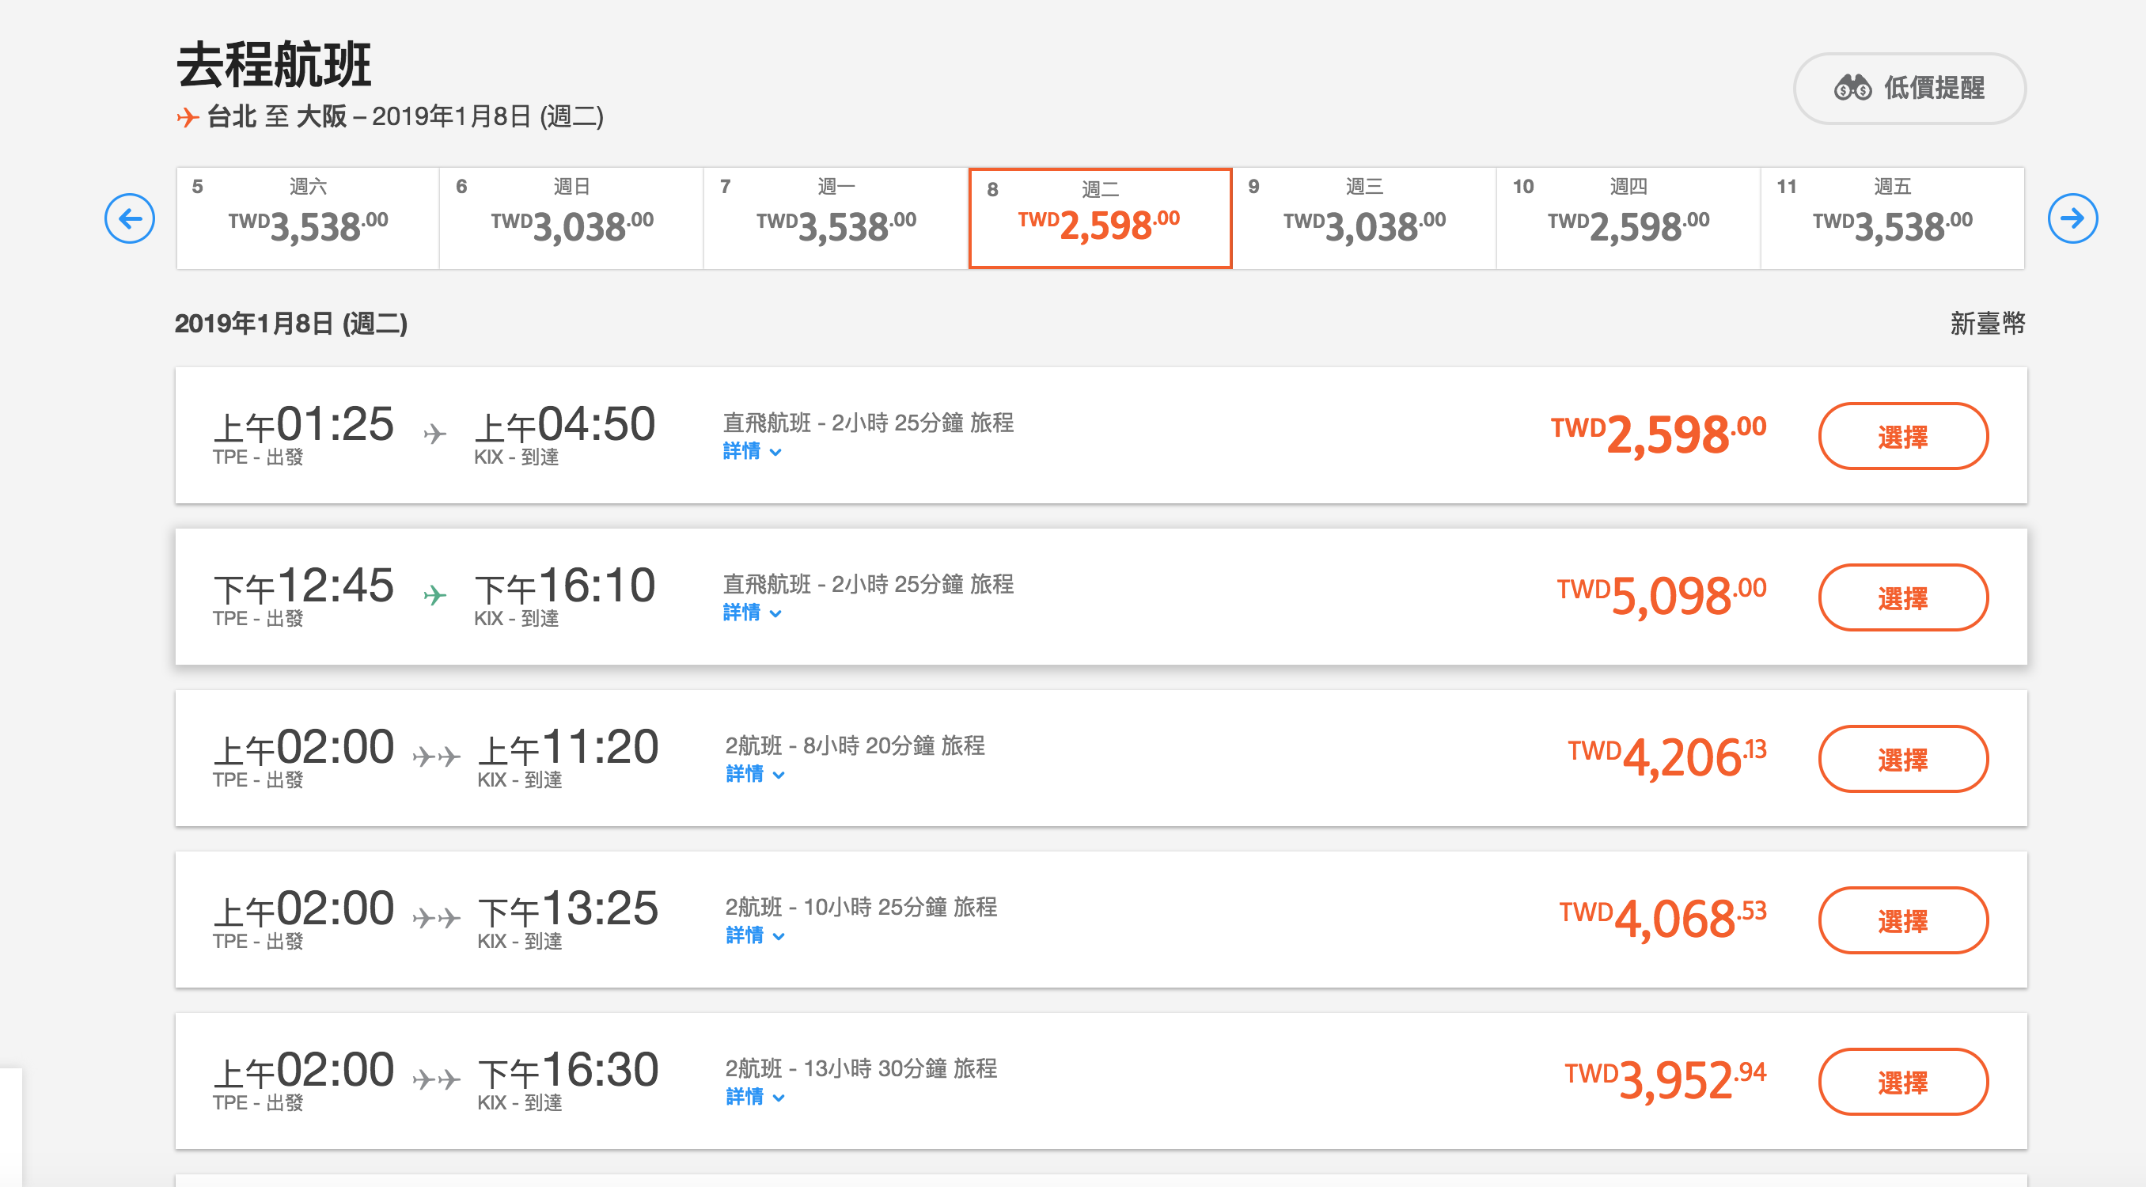Select the 週四 10 date tab
This screenshot has width=2146, height=1187.
pyautogui.click(x=1628, y=218)
